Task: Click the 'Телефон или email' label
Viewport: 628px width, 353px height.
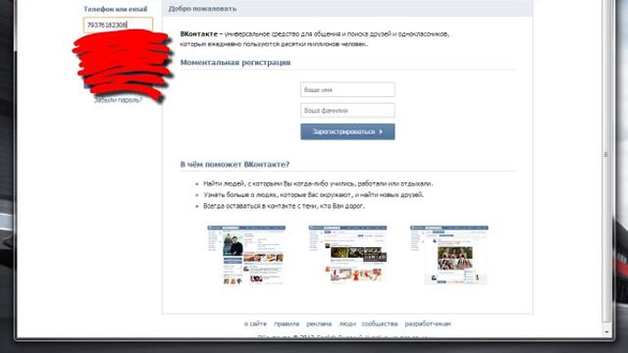Action: pos(116,9)
